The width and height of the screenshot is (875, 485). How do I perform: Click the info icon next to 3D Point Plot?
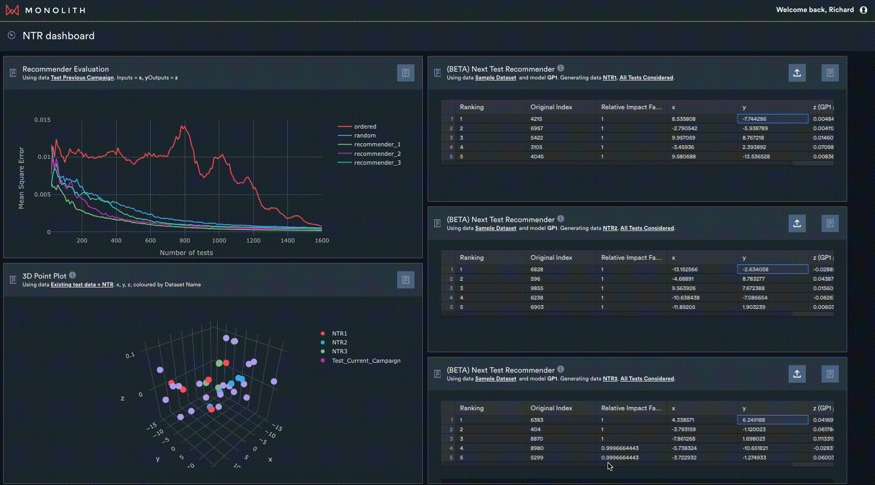[72, 275]
